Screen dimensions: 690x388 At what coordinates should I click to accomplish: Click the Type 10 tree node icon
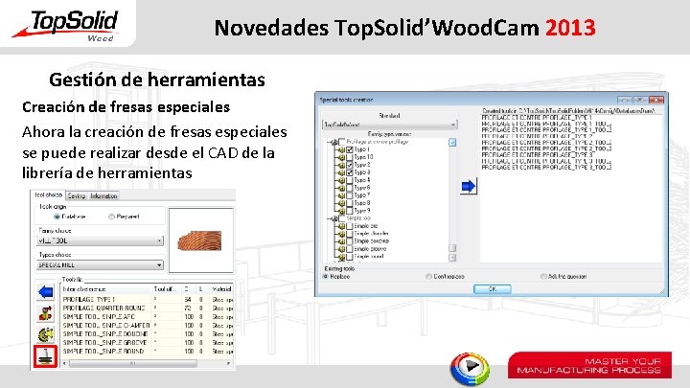[341, 157]
